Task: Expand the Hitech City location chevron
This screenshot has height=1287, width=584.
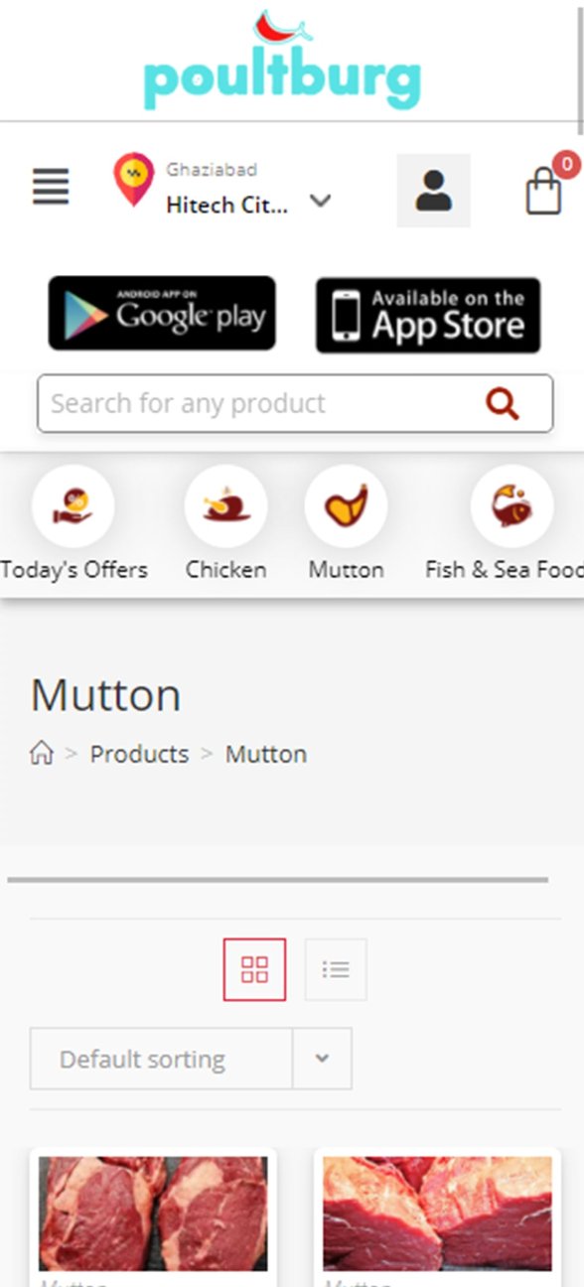Action: click(x=320, y=202)
